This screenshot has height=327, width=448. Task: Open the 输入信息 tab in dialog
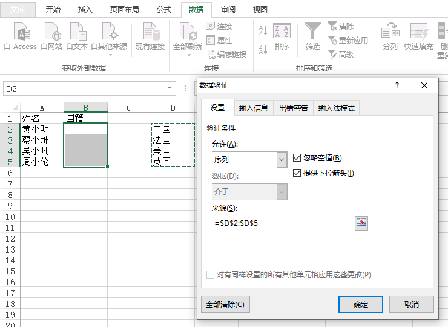pos(254,108)
